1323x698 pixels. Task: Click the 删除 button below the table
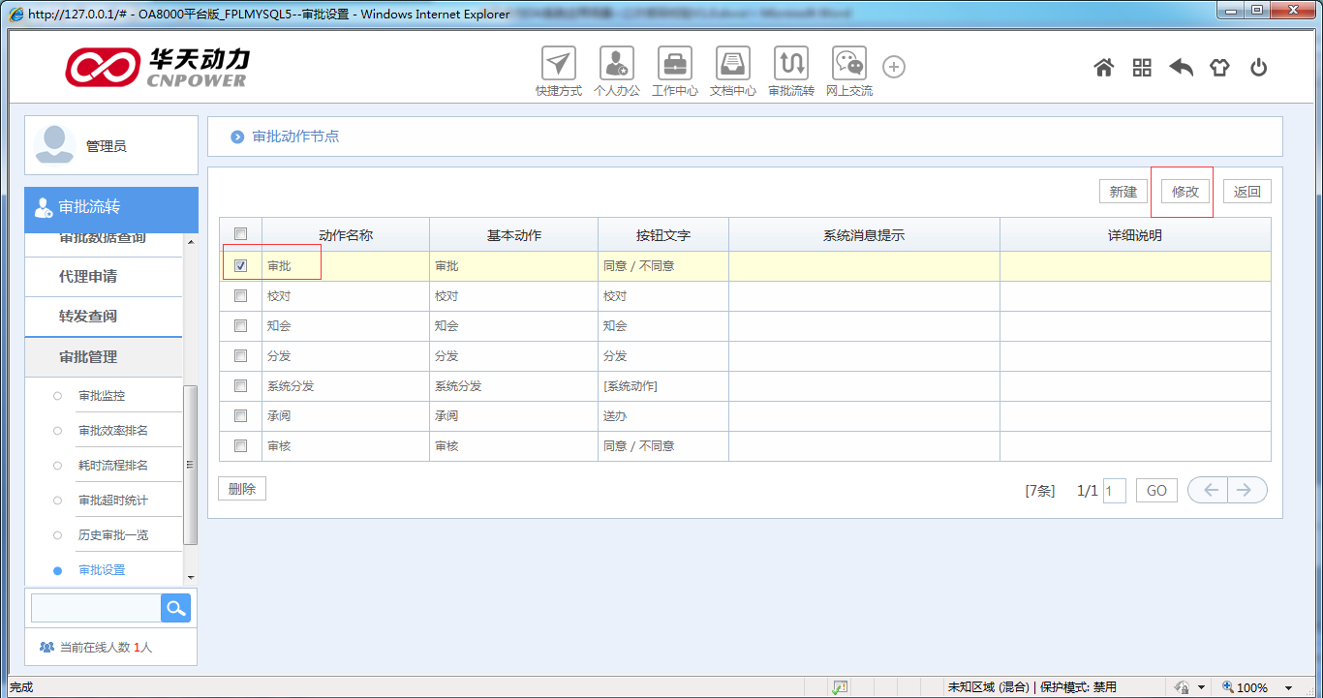pos(241,488)
